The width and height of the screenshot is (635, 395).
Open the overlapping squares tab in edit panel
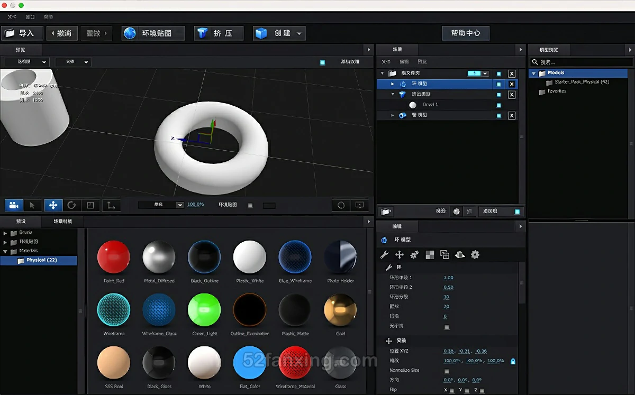click(445, 255)
